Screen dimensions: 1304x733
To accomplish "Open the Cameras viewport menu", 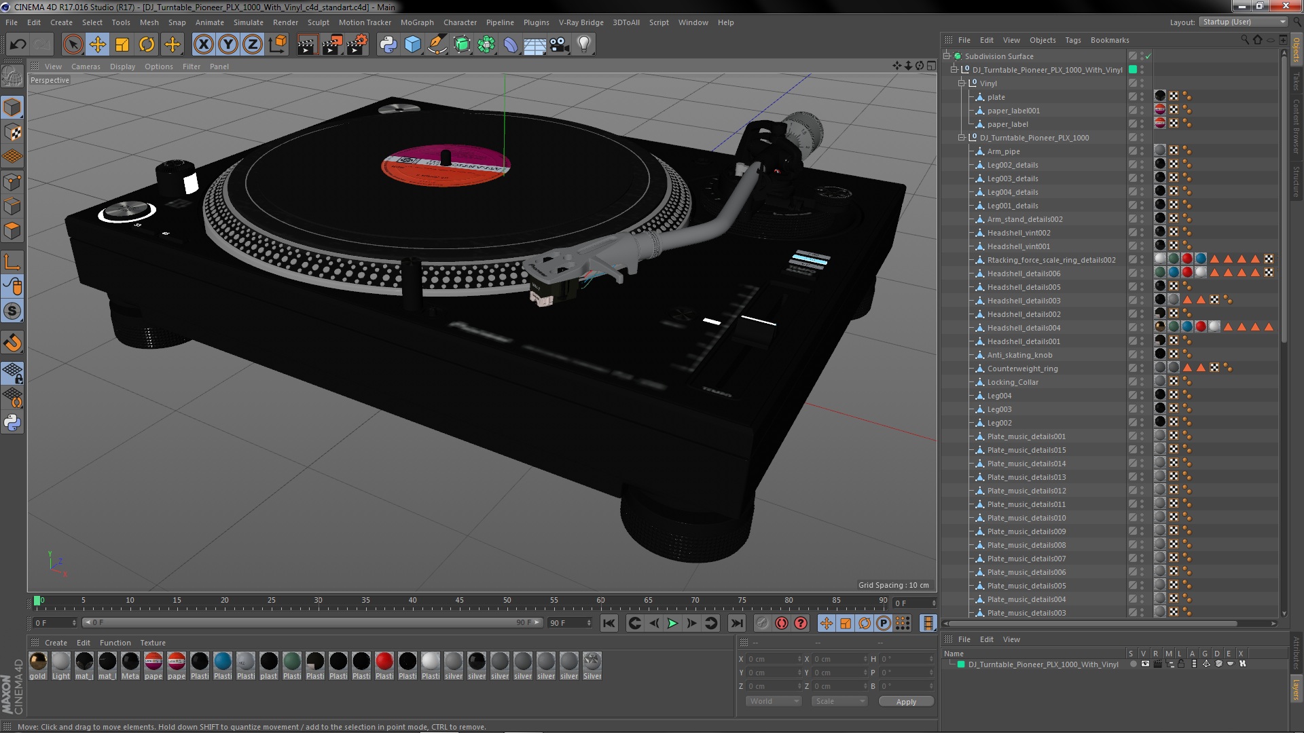I will click(86, 67).
